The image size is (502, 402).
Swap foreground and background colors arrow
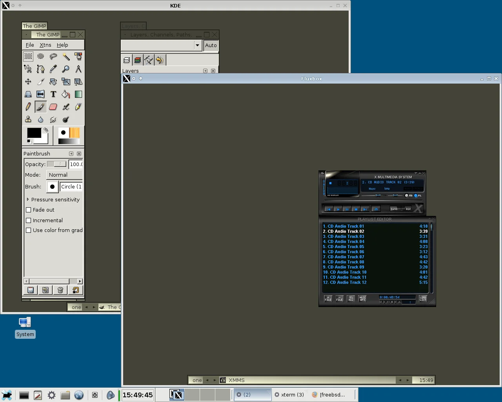coord(45,130)
